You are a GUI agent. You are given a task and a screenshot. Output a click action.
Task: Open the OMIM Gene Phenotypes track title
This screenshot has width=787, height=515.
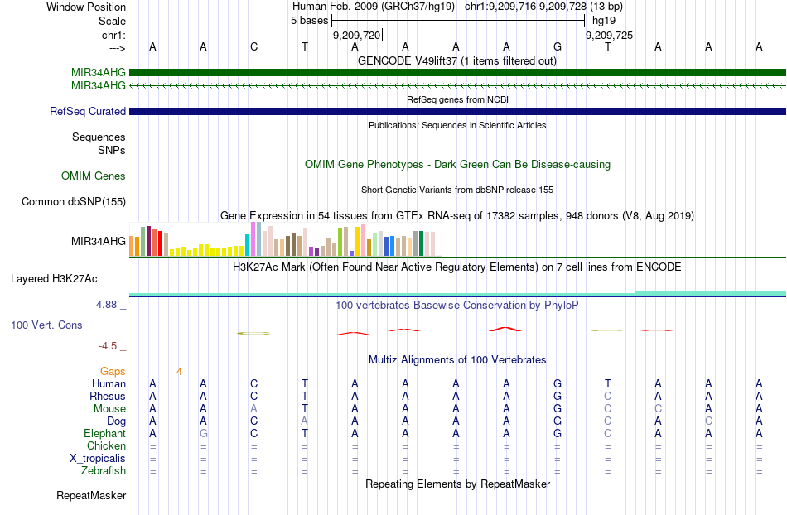point(457,165)
